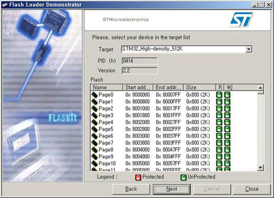Click red Protected legend lock icon
The image size is (274, 198).
pos(138,177)
